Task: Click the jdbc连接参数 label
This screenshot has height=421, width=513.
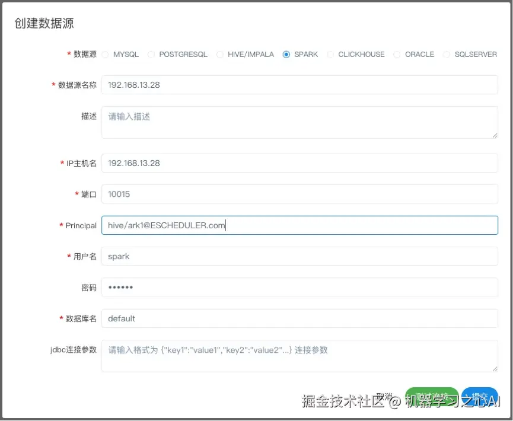Action: tap(74, 350)
